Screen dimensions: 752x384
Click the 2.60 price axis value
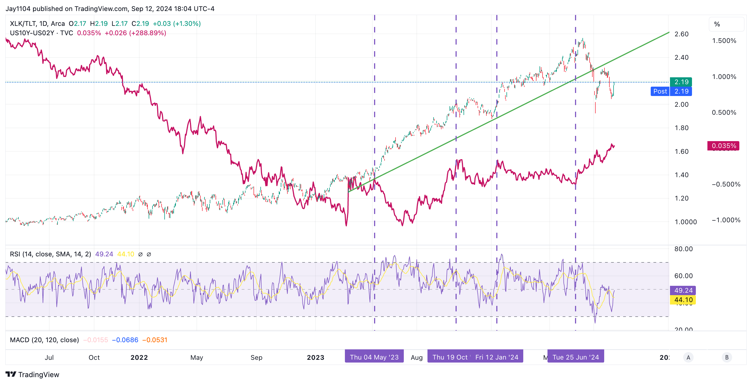(682, 34)
